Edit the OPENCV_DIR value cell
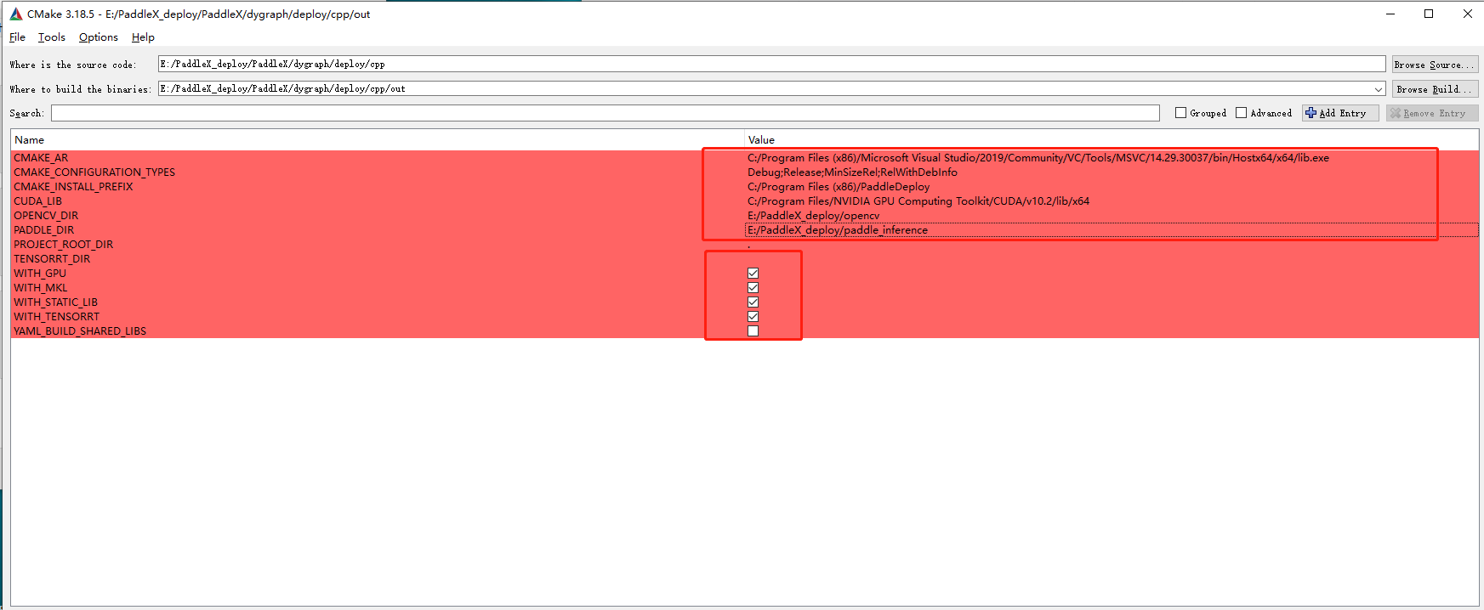Viewport: 1484px width, 610px height. (x=813, y=216)
